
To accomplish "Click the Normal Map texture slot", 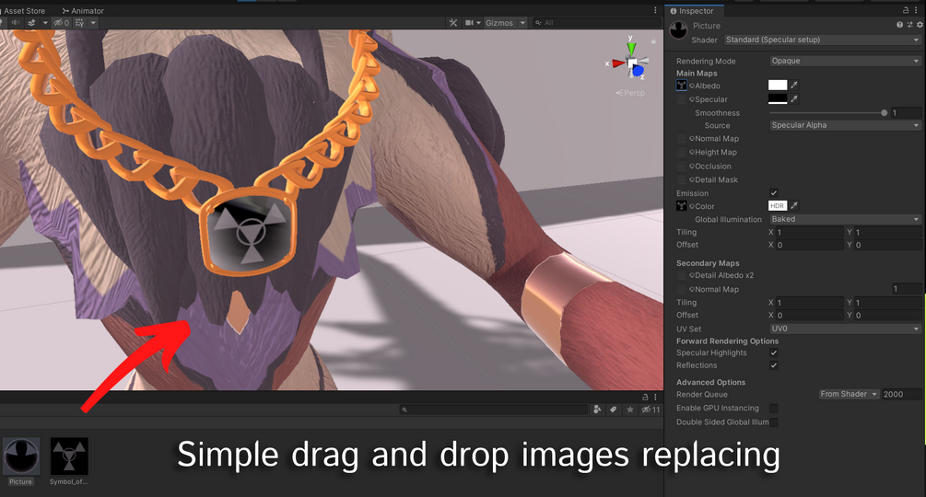I will coord(682,139).
